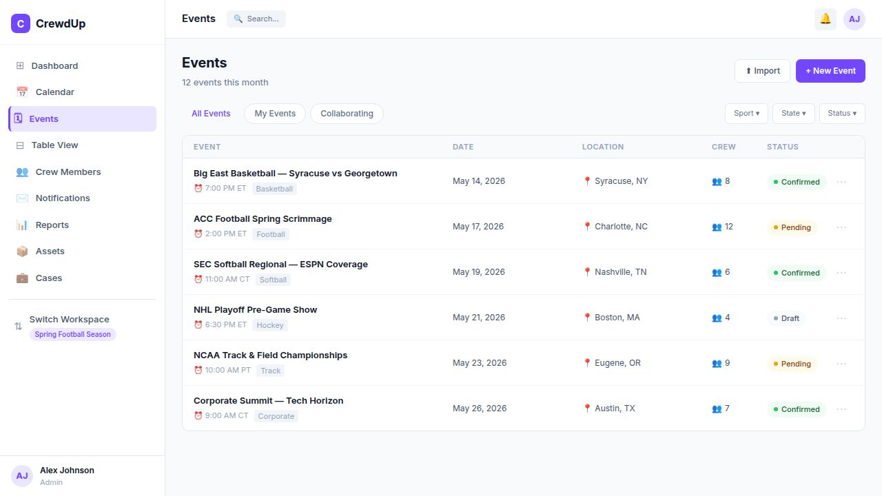
Task: Open the State filter dropdown
Action: (794, 114)
